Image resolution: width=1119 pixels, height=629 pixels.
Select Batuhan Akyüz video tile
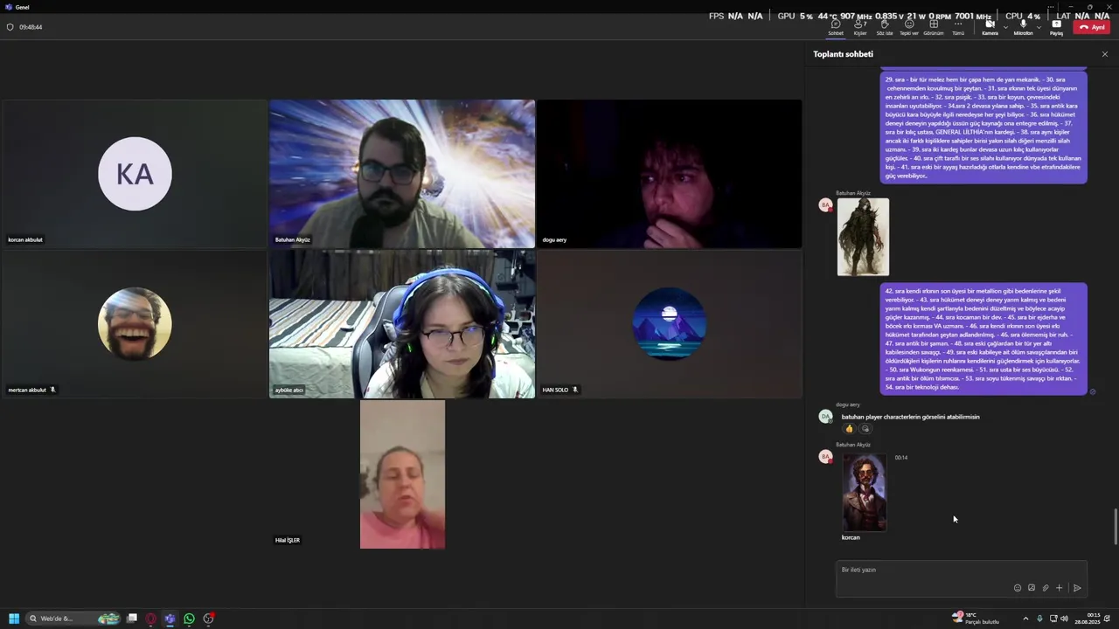(402, 174)
